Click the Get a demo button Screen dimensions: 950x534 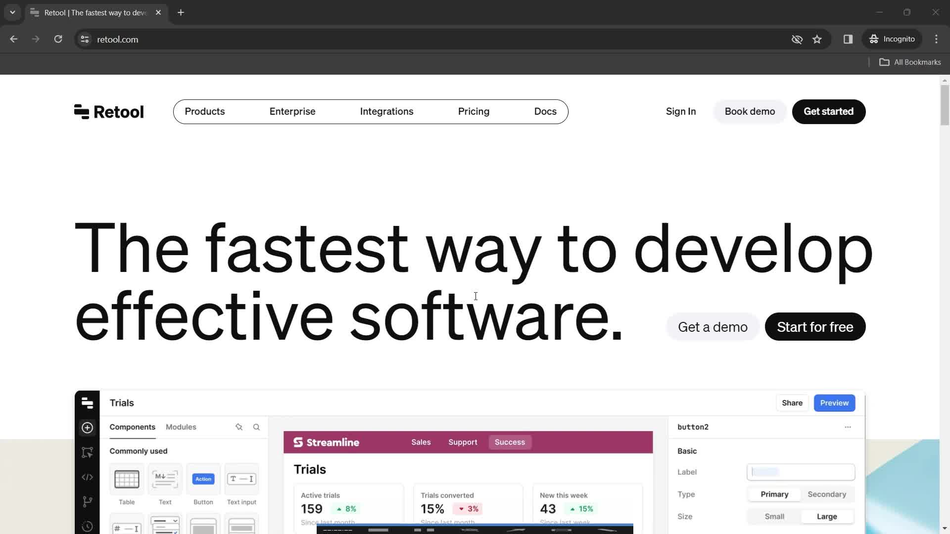[x=713, y=327]
